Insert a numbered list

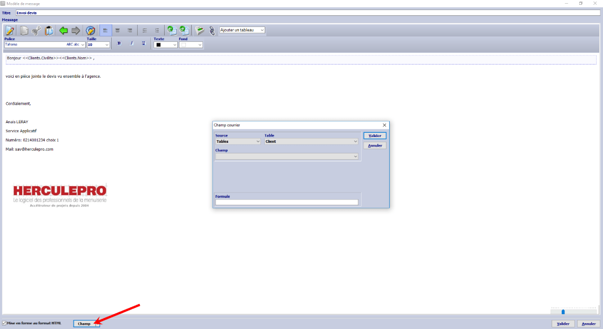tap(157, 30)
